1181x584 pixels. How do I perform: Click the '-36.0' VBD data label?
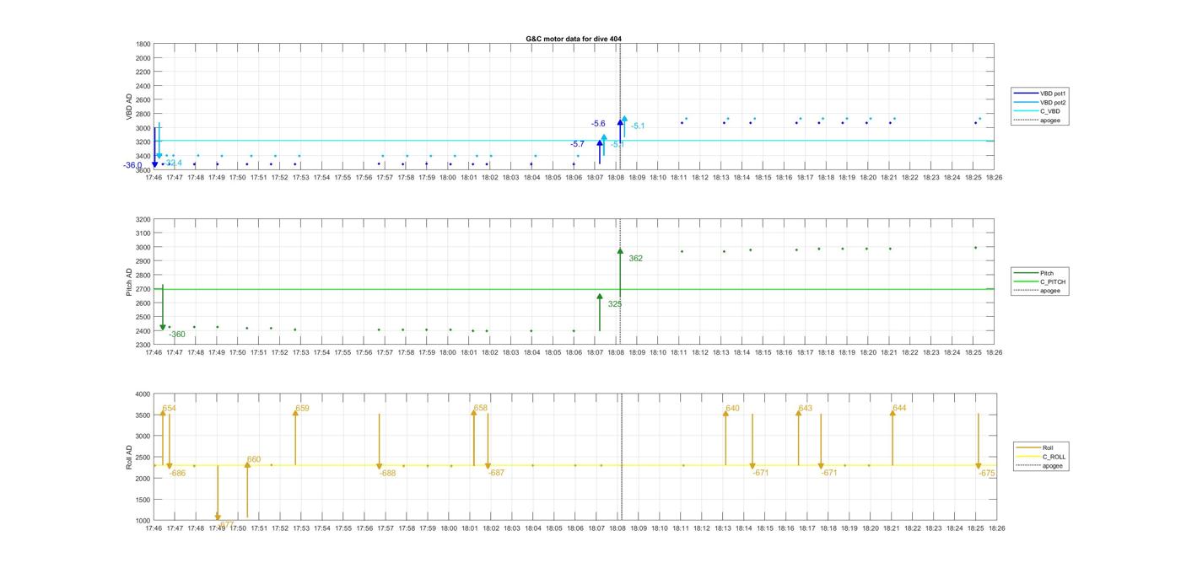coord(132,166)
